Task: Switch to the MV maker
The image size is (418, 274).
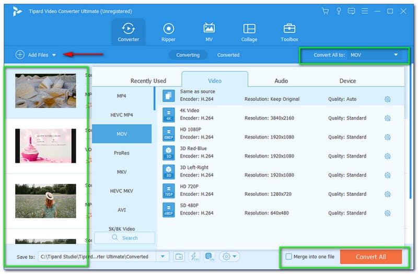Action: [x=209, y=32]
